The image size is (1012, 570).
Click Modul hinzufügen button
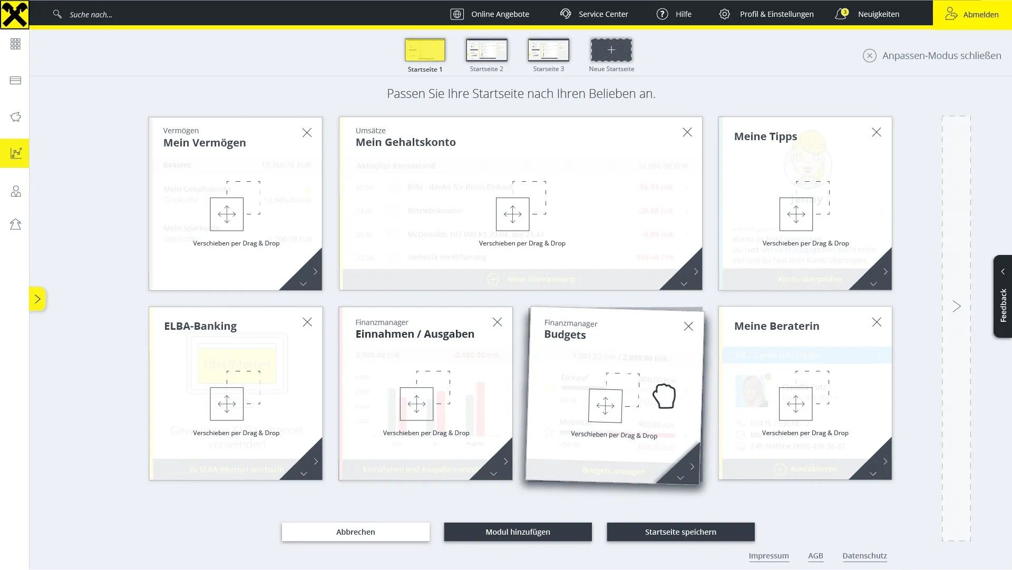(x=518, y=532)
